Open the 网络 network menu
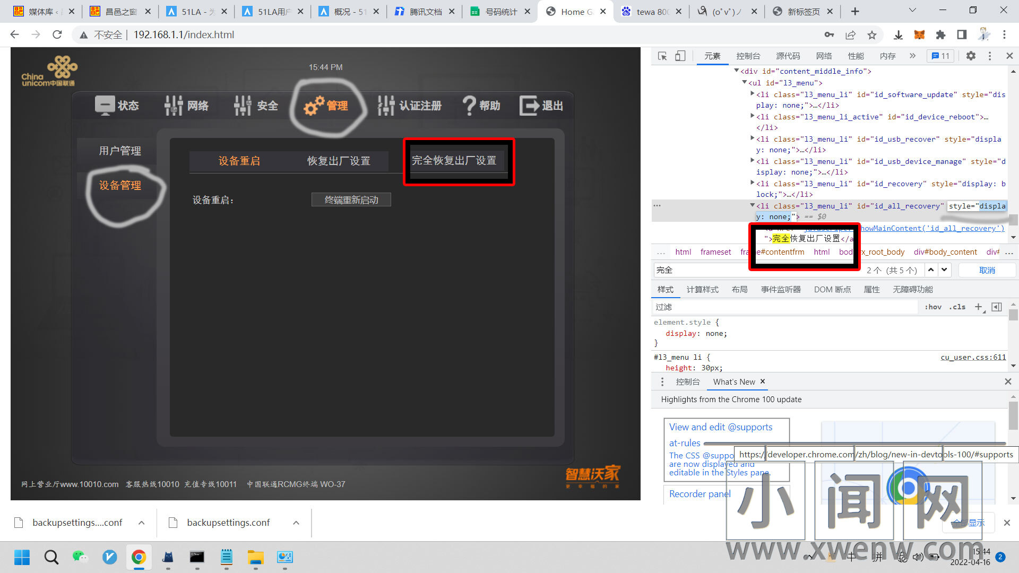The height and width of the screenshot is (573, 1019). tap(187, 106)
